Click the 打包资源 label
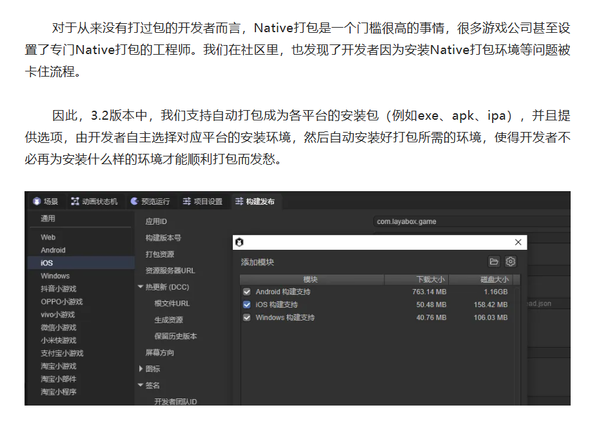The width and height of the screenshot is (590, 421). click(160, 254)
